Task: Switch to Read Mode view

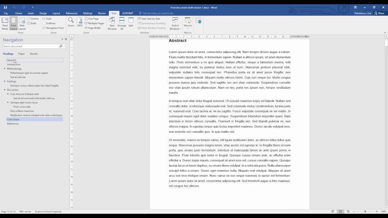Action: point(5,24)
